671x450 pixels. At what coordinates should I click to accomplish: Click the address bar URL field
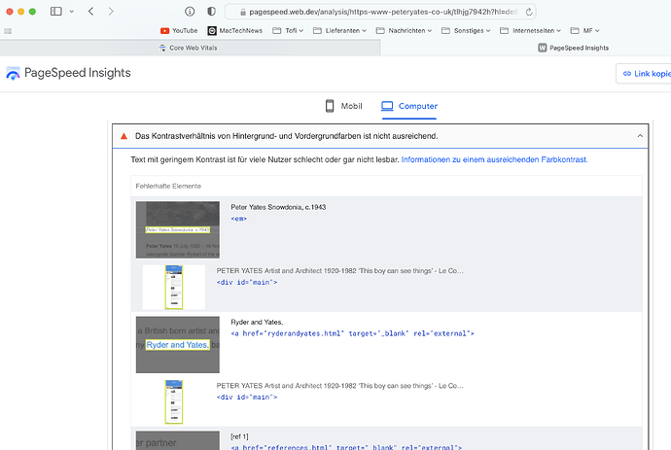click(380, 12)
